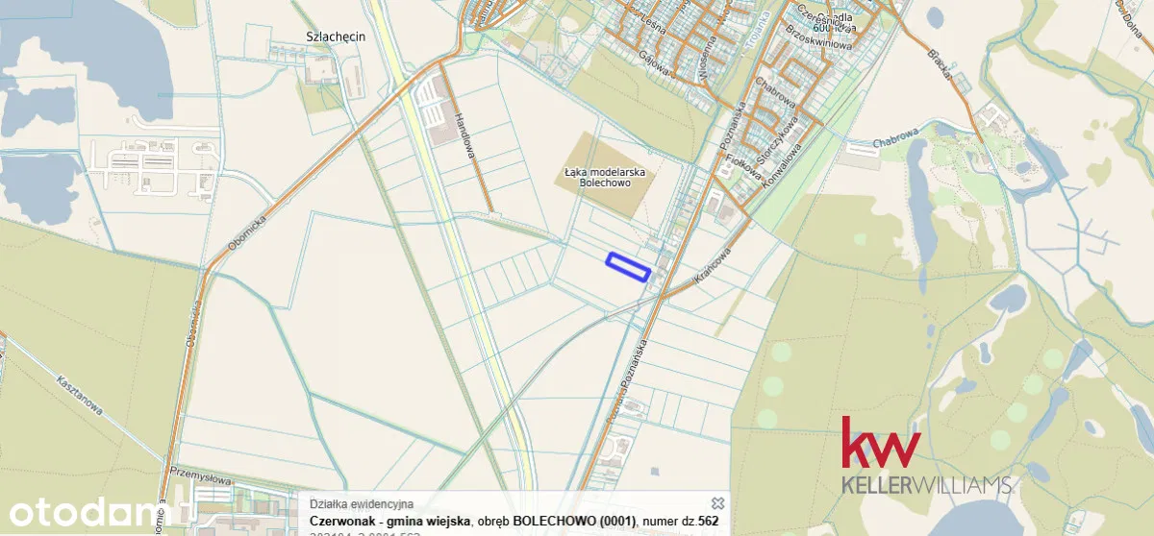Click the Fiołkowa street label
Image resolution: width=1154 pixels, height=536 pixels.
(745, 165)
